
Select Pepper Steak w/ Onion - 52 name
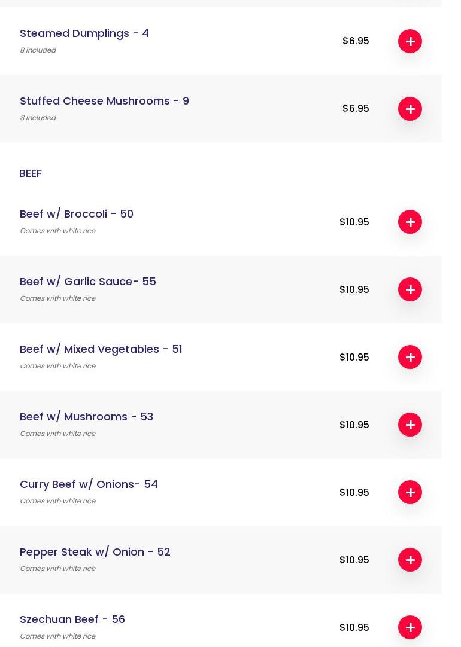(x=95, y=552)
